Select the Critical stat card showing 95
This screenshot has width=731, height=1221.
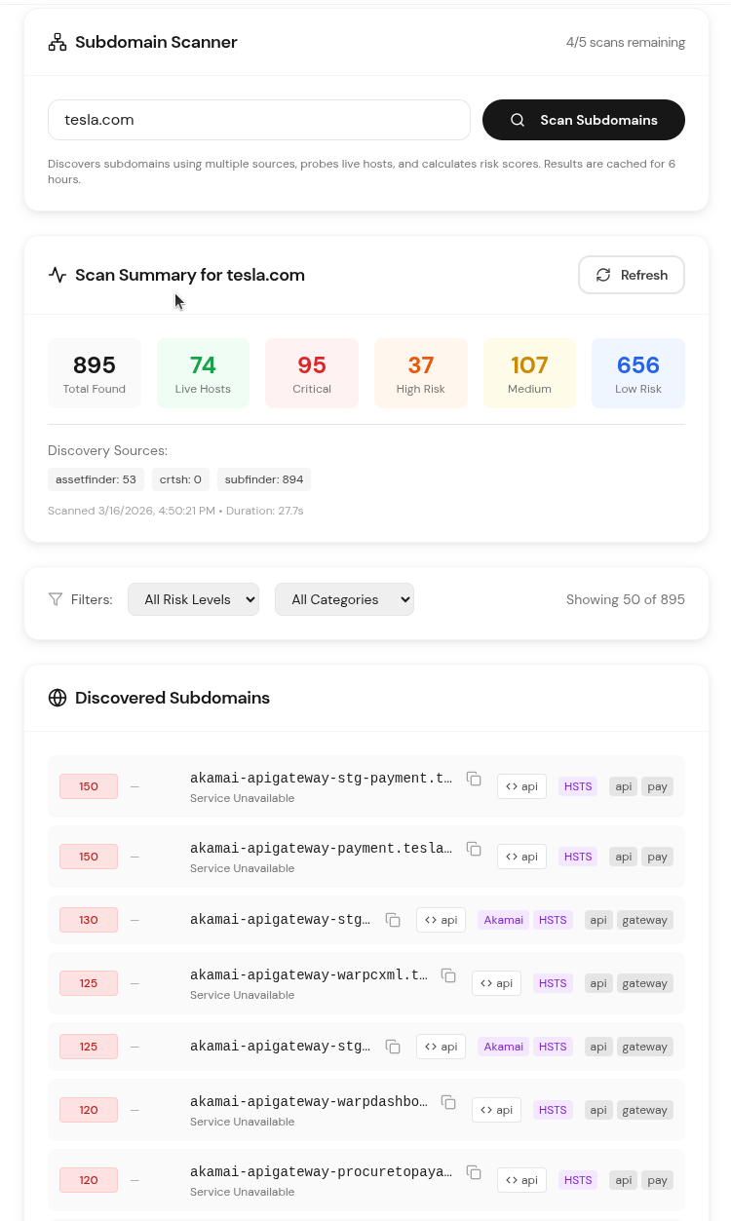(312, 372)
